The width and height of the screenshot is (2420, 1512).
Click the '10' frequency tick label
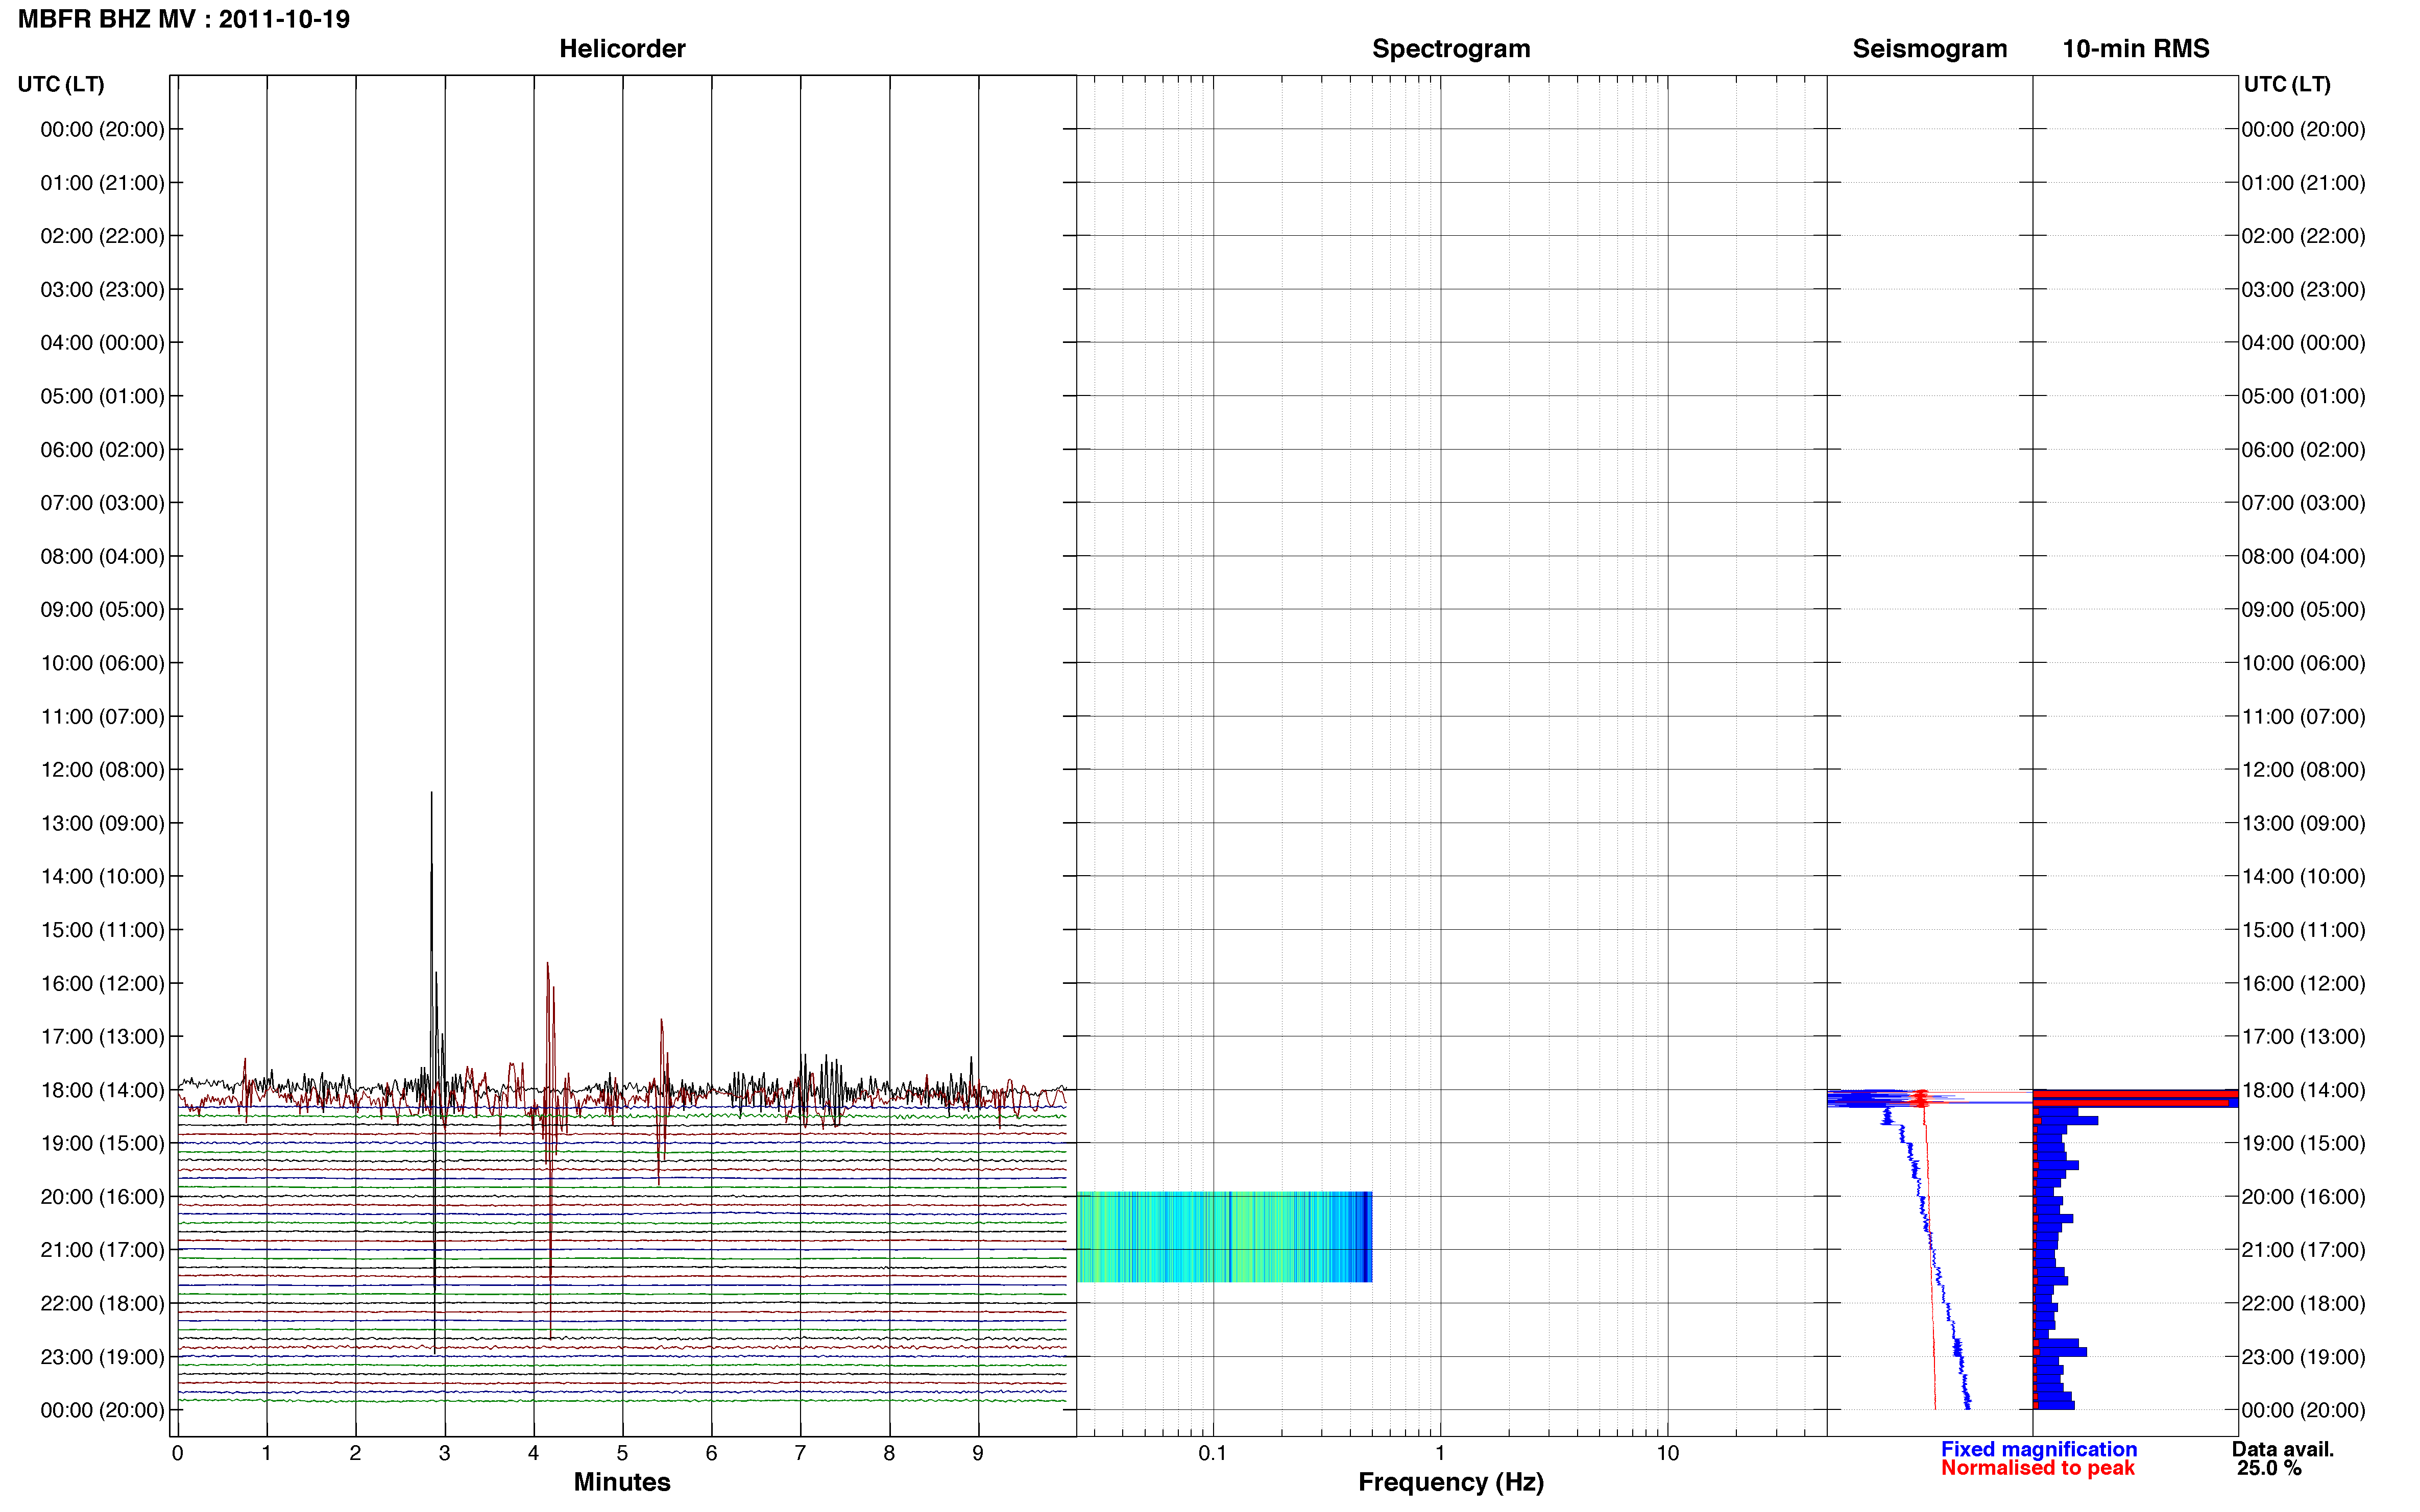click(1667, 1453)
